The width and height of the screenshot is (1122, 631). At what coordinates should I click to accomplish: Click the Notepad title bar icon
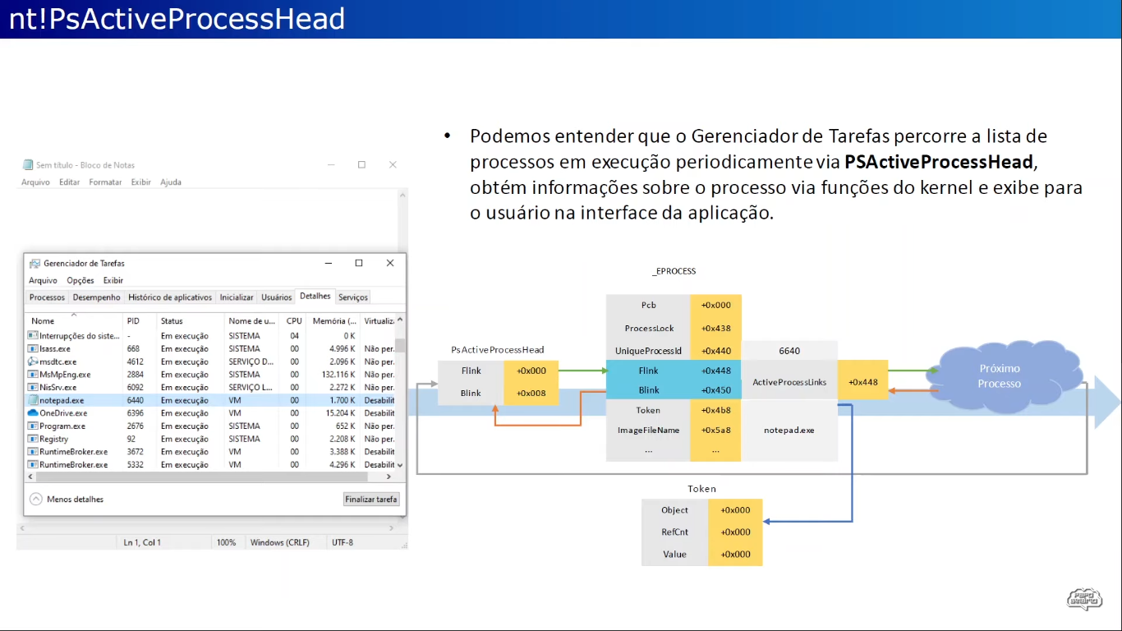[28, 165]
